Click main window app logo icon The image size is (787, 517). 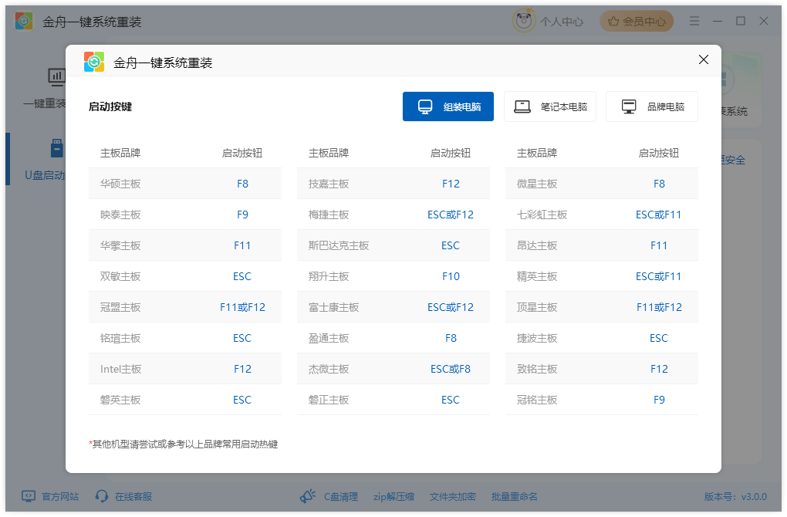tap(24, 21)
